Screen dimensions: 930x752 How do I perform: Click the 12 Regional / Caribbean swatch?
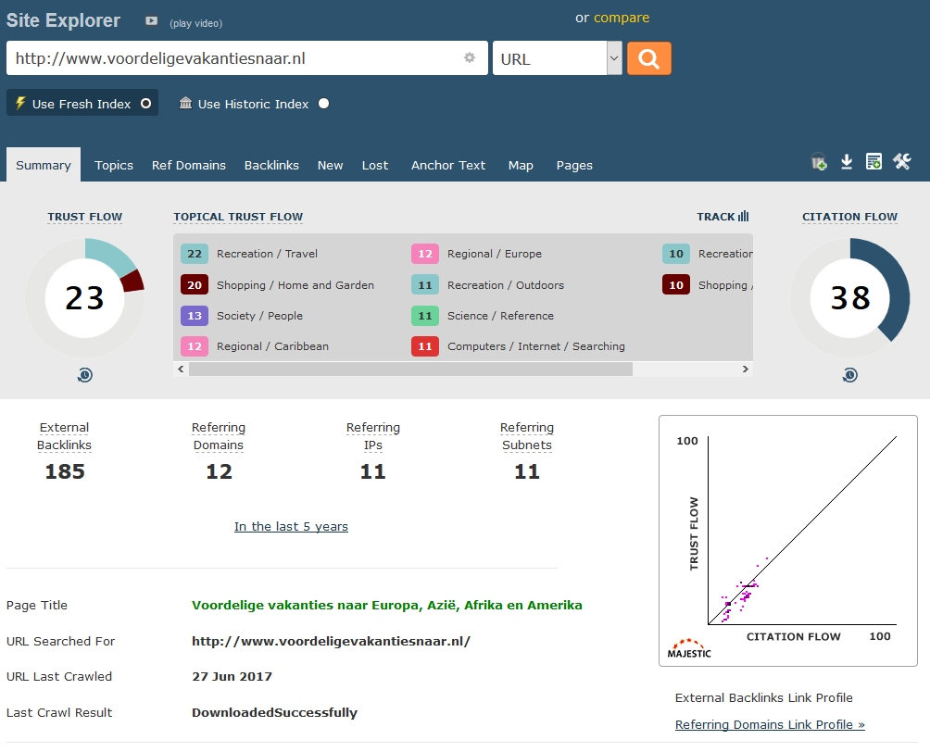pos(195,346)
